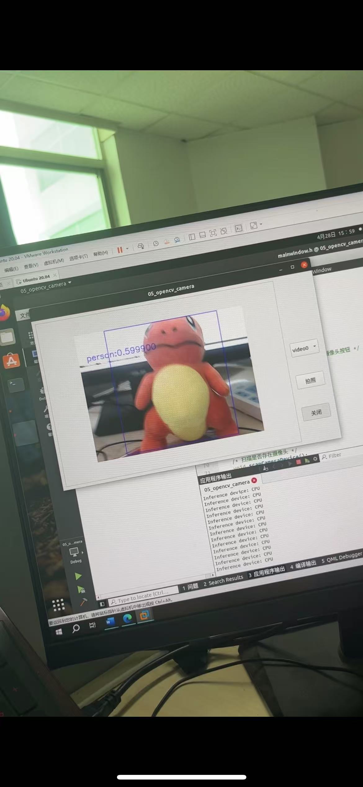This screenshot has width=363, height=787.
Task: Open Windows Start menu
Action: click(x=59, y=631)
